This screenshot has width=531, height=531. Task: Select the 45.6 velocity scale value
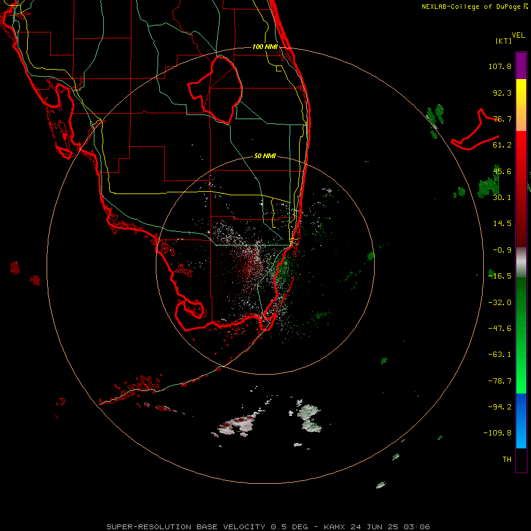pyautogui.click(x=502, y=171)
